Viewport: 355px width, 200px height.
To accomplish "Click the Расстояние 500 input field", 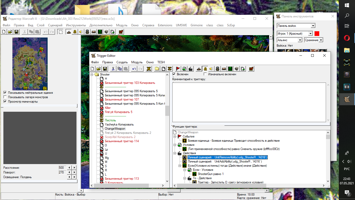I will coord(62,168).
